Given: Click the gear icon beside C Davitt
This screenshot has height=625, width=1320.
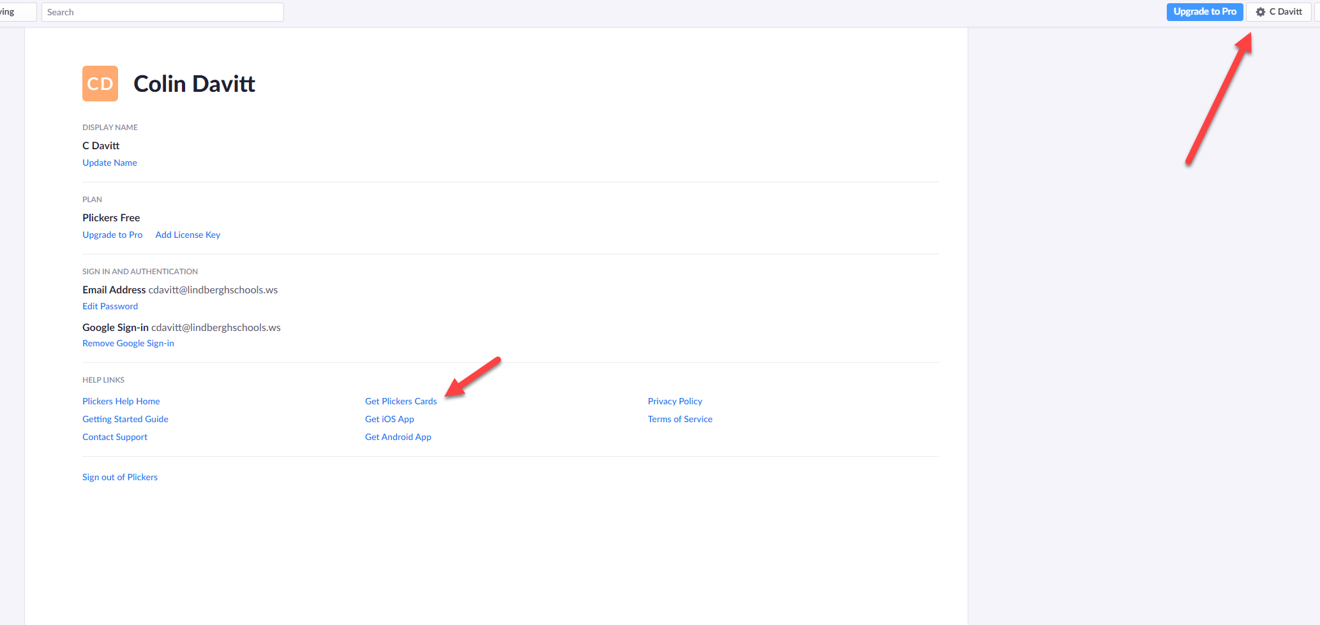Looking at the screenshot, I should point(1260,11).
